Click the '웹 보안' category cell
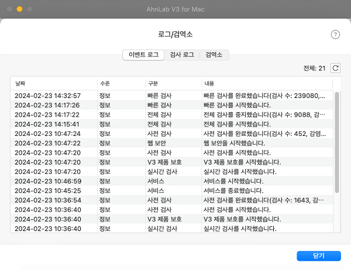This screenshot has height=269, width=351. click(x=157, y=144)
